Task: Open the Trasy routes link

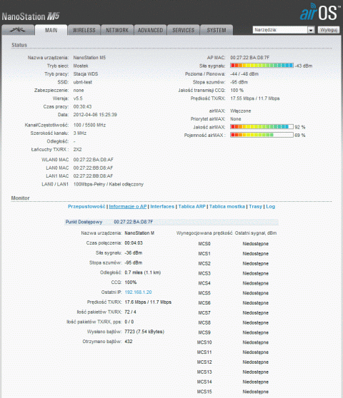Action: pyautogui.click(x=255, y=207)
